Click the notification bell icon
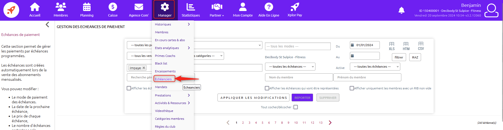The height and width of the screenshot is (130, 503). [401, 10]
